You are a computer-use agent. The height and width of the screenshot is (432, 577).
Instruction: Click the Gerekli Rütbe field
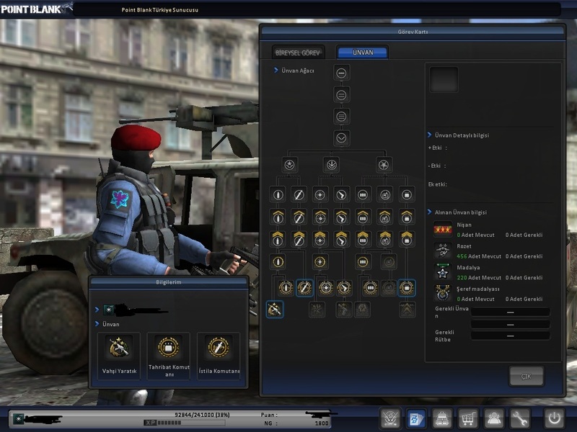(511, 336)
